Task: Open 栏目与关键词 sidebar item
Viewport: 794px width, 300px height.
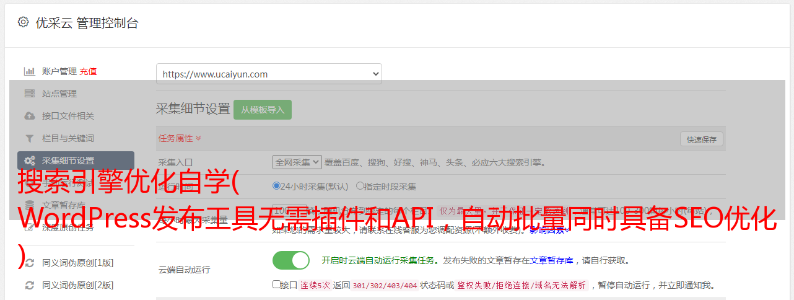Action: click(68, 138)
